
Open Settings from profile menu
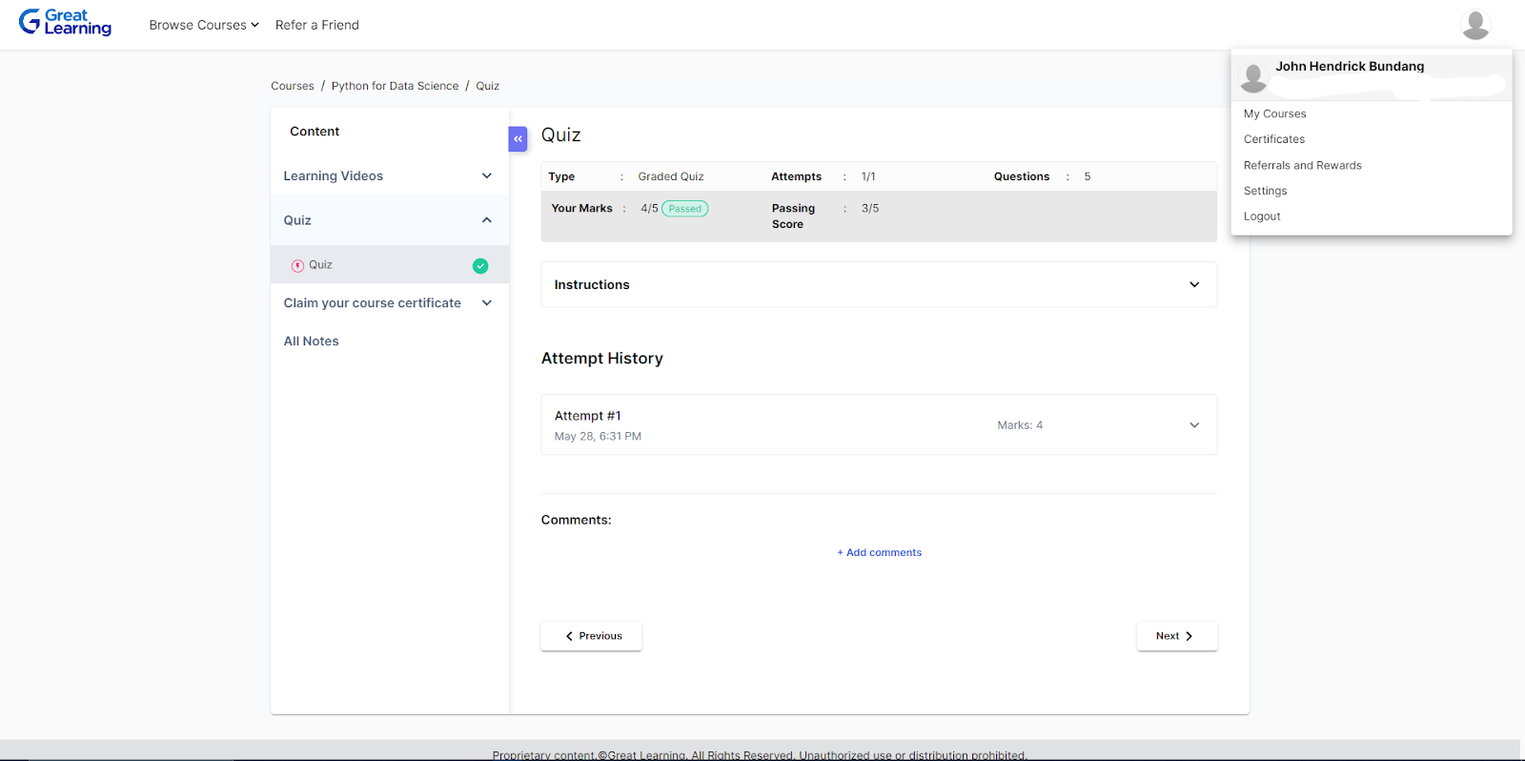click(1265, 191)
